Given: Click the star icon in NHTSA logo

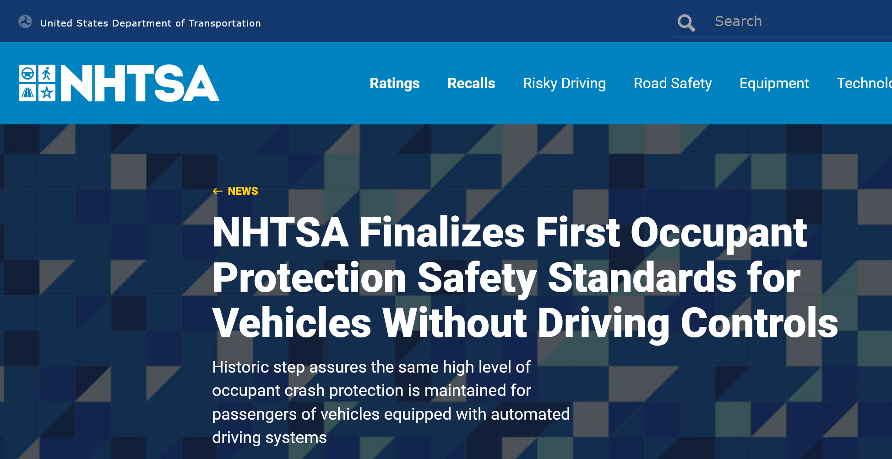Looking at the screenshot, I should tap(47, 93).
